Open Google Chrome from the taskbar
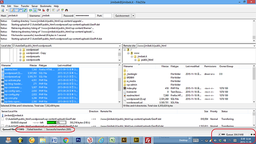 point(66,140)
